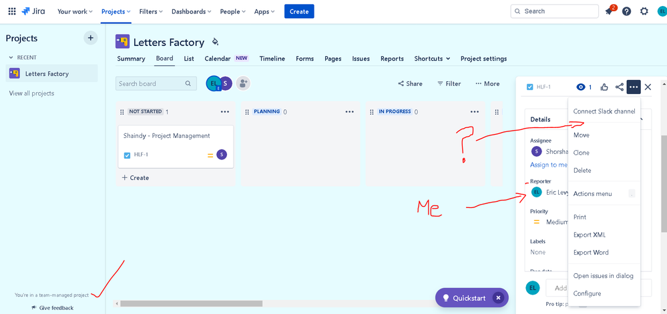Open the More board options menu
This screenshot has height=314, width=667.
[x=487, y=84]
